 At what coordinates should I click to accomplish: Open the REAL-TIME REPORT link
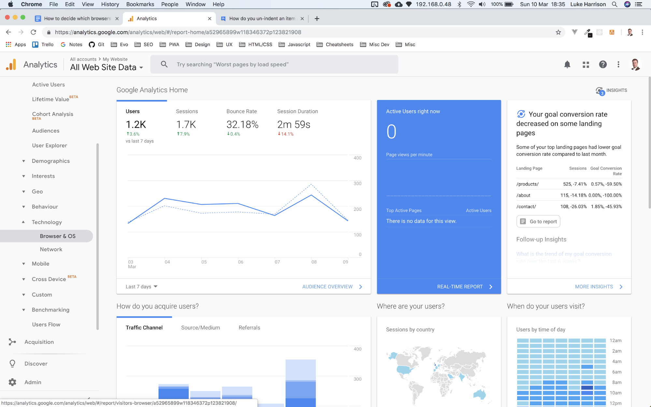pyautogui.click(x=465, y=287)
